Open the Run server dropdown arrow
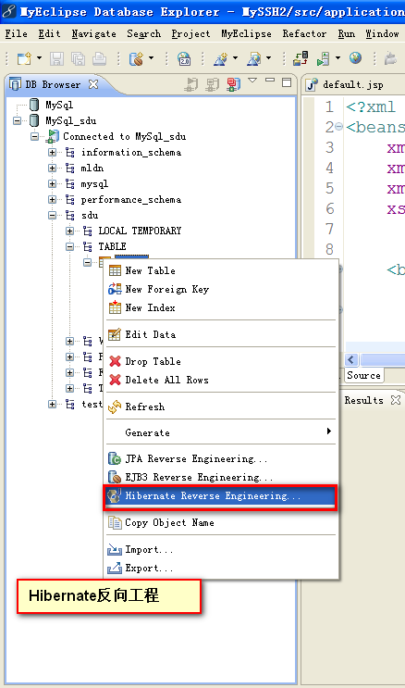Screen dimensions: 405x688 pos(337,58)
